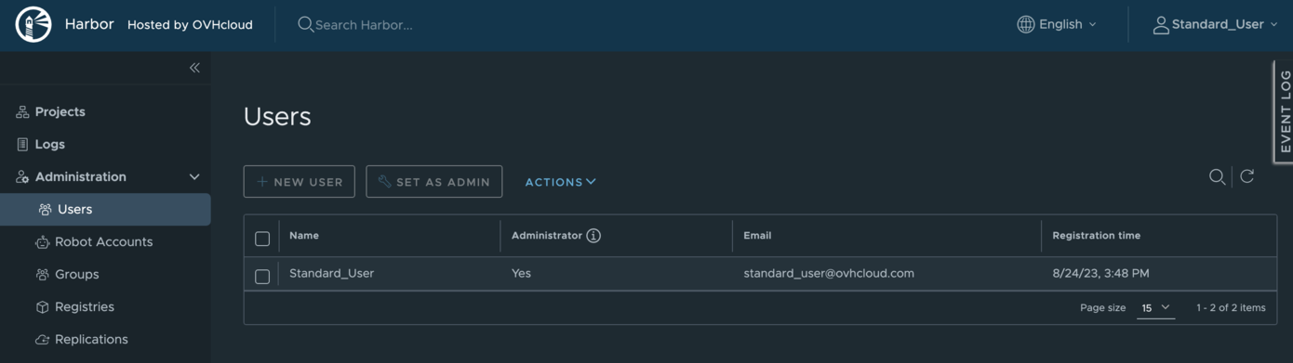Click the Administration icon in the sidebar
The height and width of the screenshot is (363, 1293).
(x=22, y=177)
